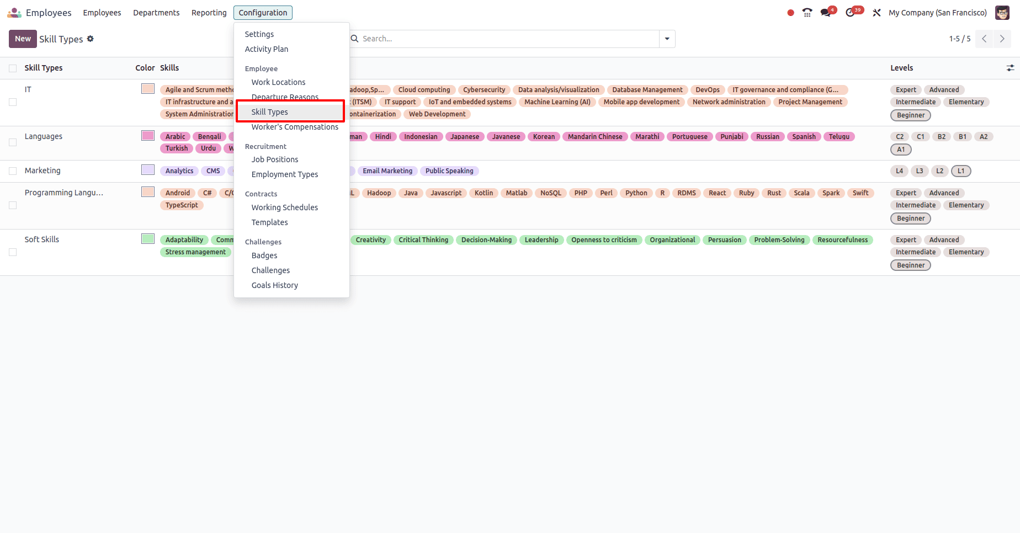Select all skill types checkbox
The height and width of the screenshot is (533, 1020).
(x=13, y=68)
